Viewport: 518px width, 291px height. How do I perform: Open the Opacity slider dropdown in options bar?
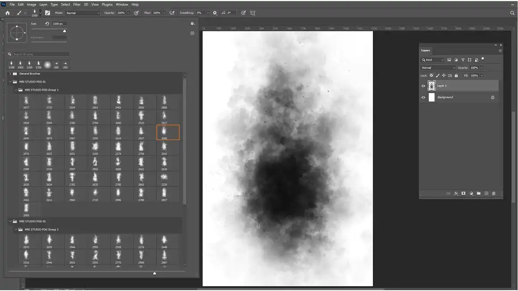tap(129, 13)
